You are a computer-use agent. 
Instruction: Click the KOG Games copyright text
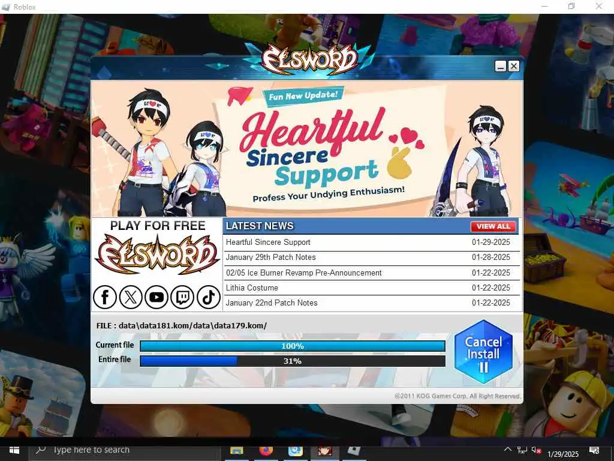click(458, 396)
